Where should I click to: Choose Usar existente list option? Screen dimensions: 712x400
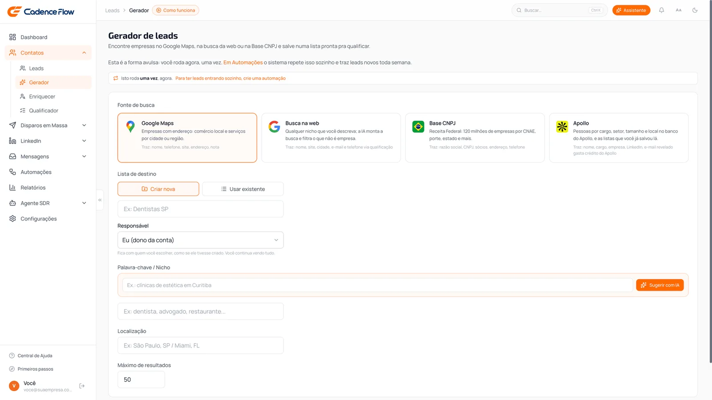click(x=243, y=189)
